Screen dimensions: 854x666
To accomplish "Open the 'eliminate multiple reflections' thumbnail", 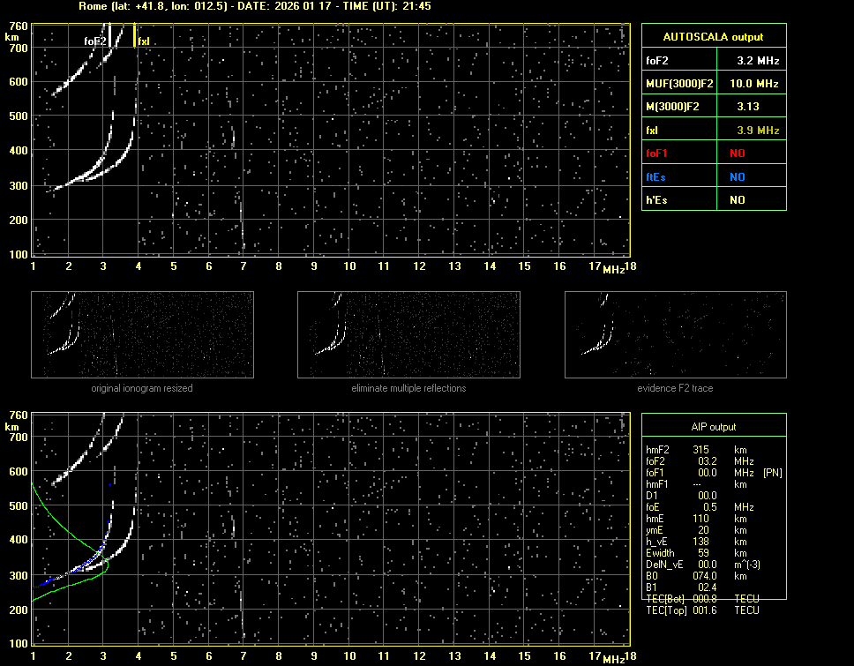I will [408, 335].
